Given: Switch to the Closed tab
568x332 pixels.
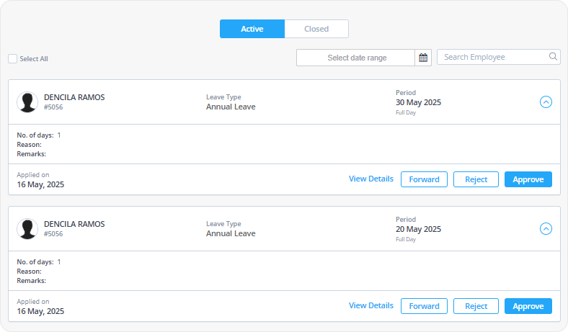Looking at the screenshot, I should coord(316,29).
